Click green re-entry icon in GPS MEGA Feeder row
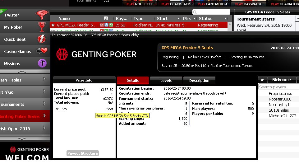Viewport: 299px width, 168px height. click(x=111, y=25)
